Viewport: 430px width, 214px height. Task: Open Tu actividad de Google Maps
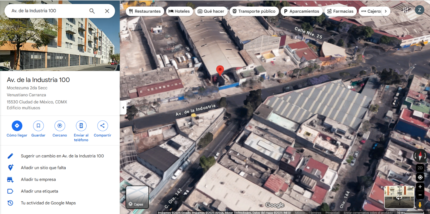[x=48, y=203]
